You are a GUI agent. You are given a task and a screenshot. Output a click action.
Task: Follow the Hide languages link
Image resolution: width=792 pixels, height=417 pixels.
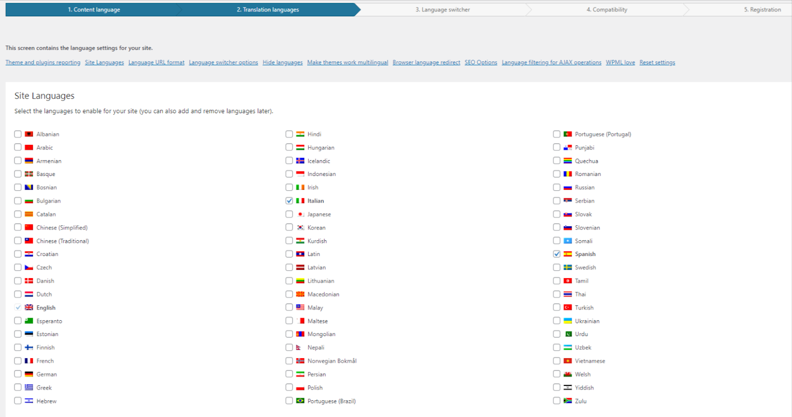coord(283,62)
